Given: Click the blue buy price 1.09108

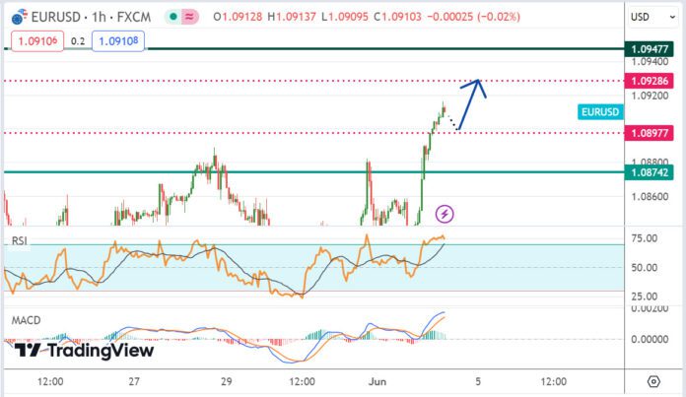Looking at the screenshot, I should 118,41.
